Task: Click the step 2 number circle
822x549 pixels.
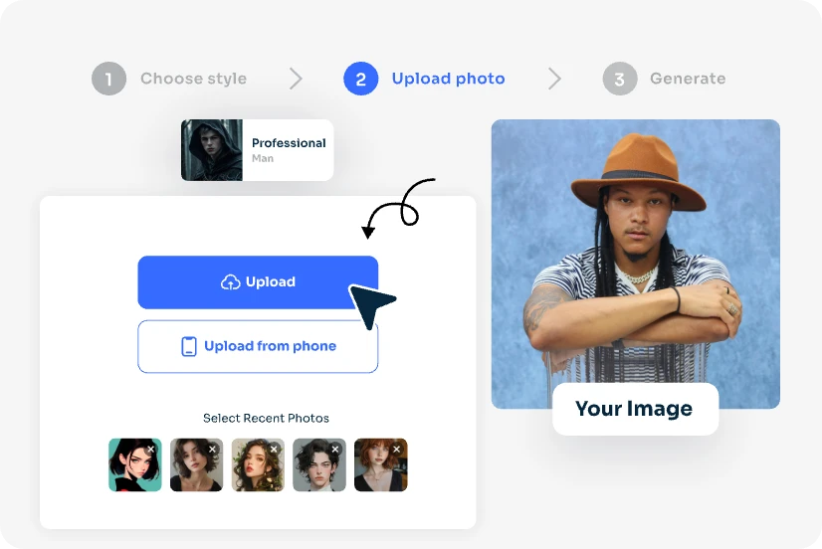Action: 360,79
